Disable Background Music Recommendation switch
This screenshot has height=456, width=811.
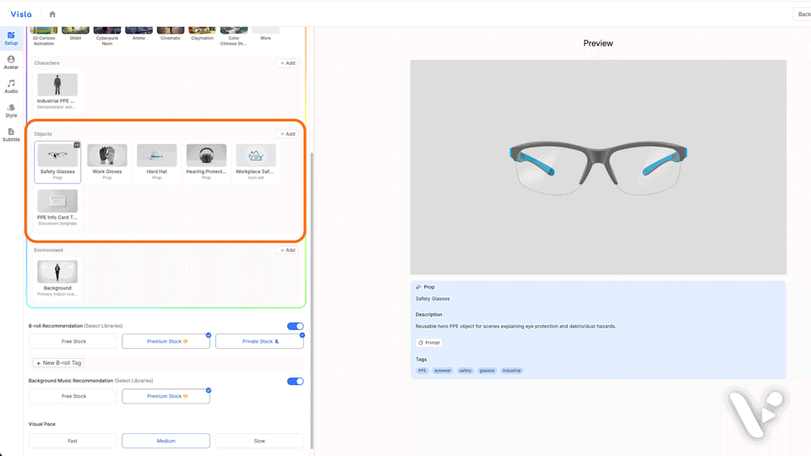pyautogui.click(x=295, y=381)
